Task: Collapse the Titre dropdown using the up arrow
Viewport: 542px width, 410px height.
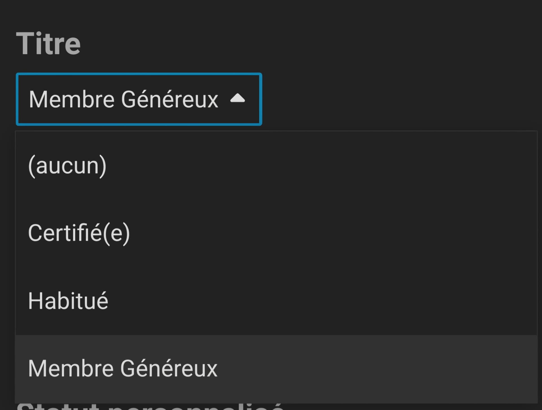Action: click(x=237, y=98)
